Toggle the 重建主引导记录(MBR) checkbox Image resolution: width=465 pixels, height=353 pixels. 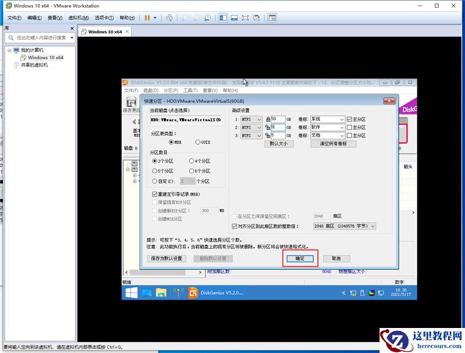(x=155, y=194)
